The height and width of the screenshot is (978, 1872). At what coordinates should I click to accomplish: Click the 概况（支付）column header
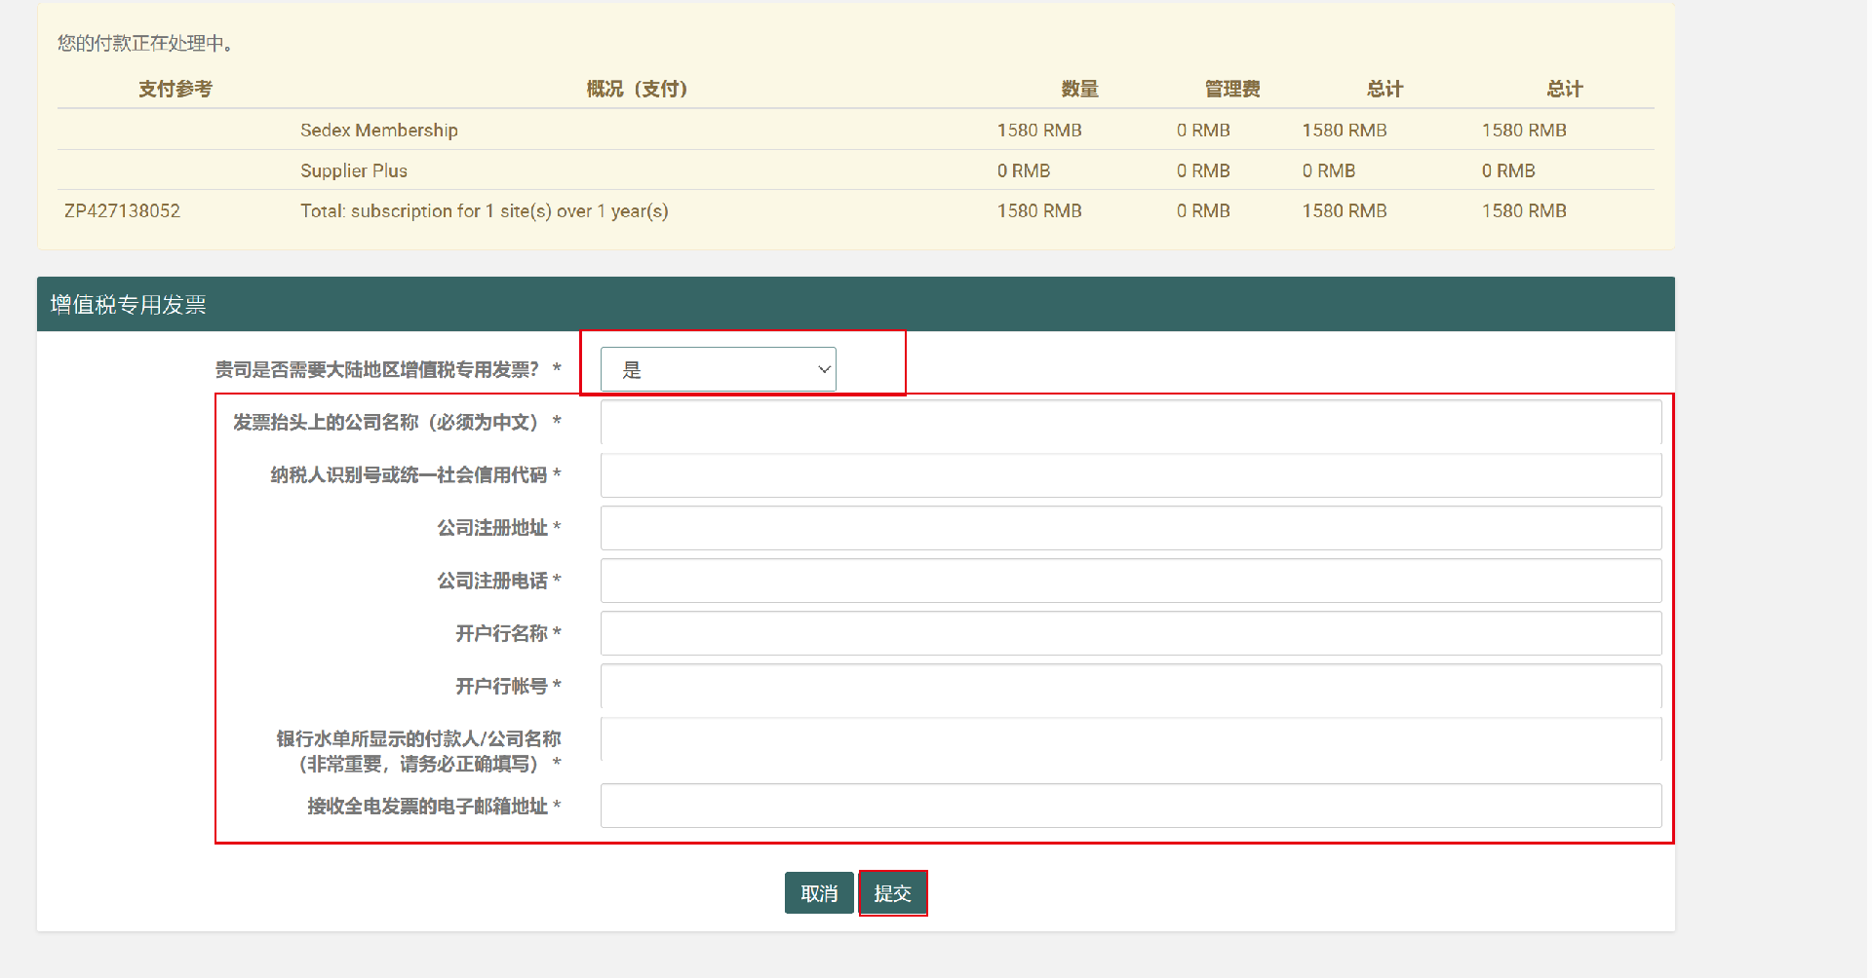[637, 89]
